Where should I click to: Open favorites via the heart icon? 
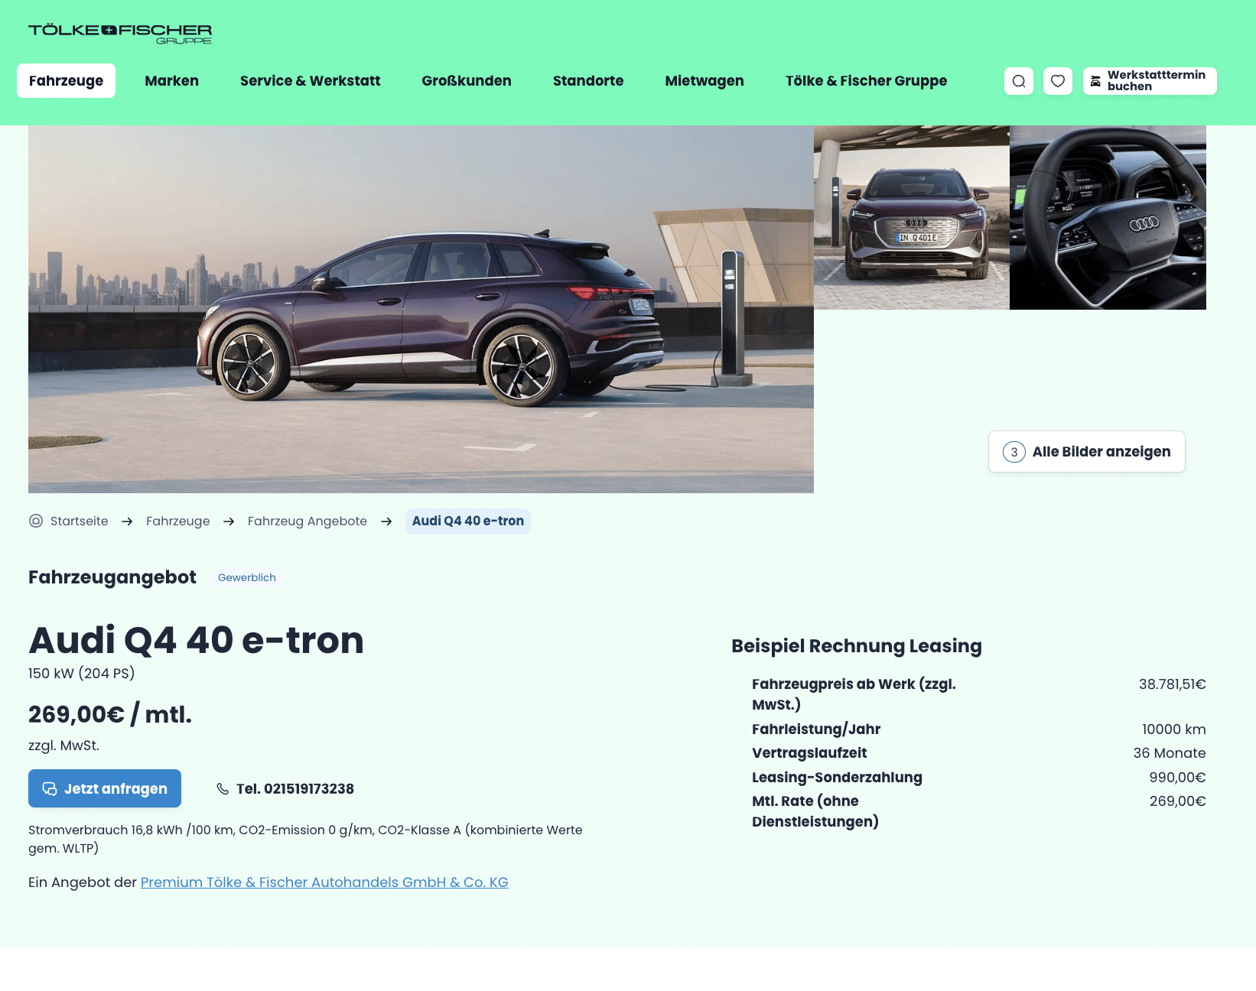tap(1058, 81)
